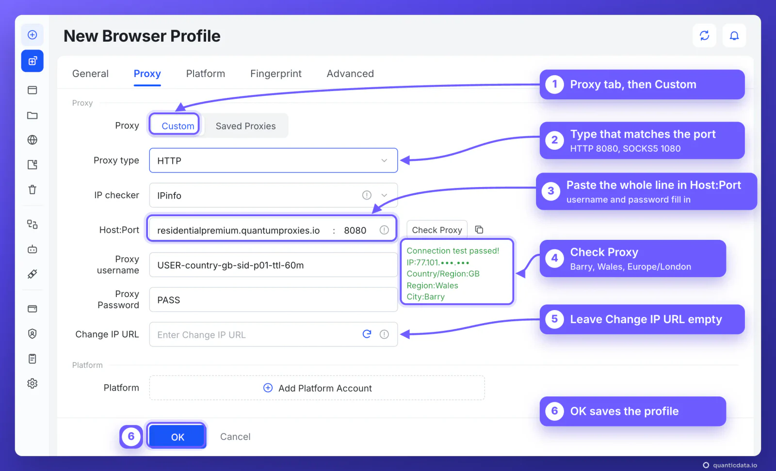Focus the port 8080 field

point(356,230)
